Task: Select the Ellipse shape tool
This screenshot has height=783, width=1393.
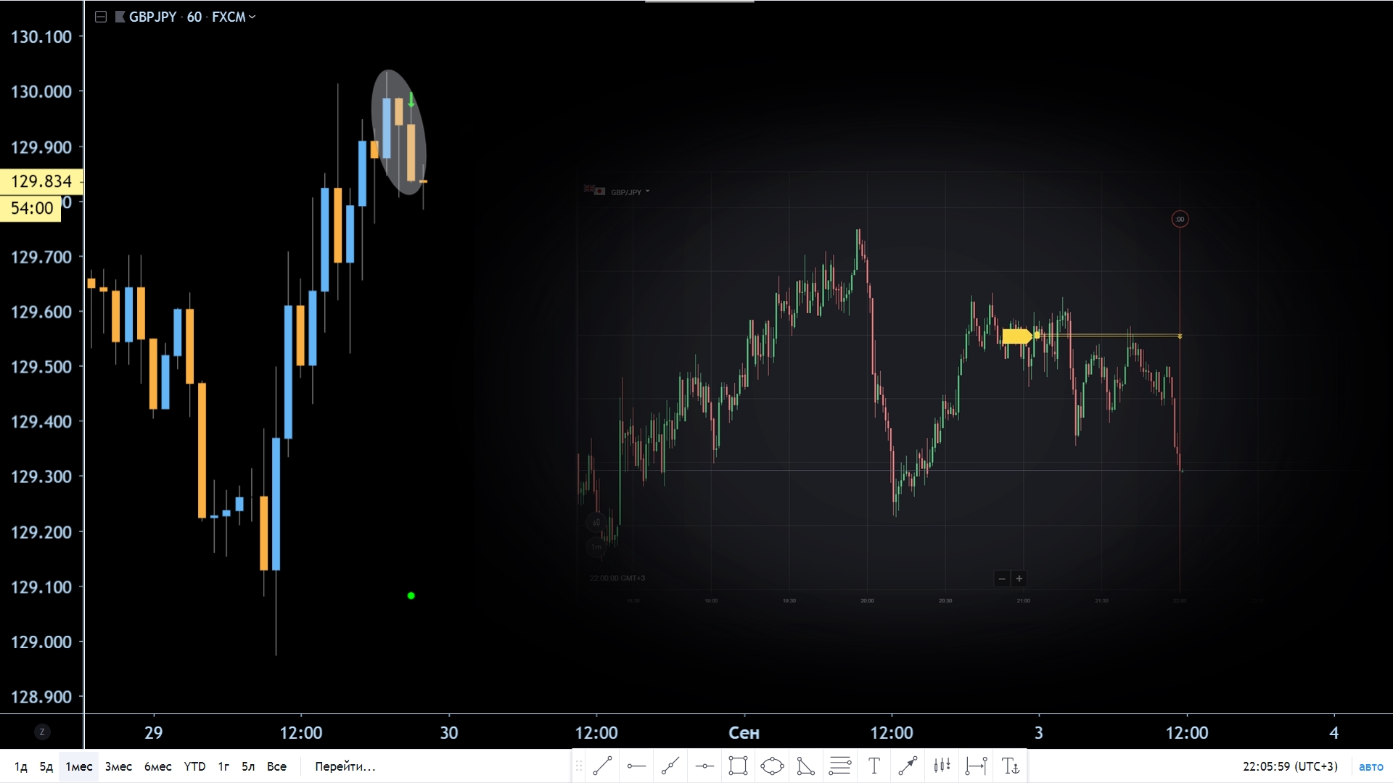Action: [772, 766]
